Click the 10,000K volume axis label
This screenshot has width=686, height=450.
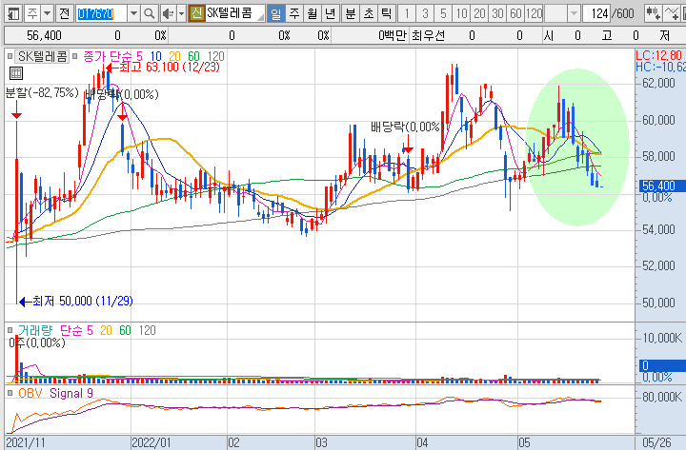click(661, 338)
